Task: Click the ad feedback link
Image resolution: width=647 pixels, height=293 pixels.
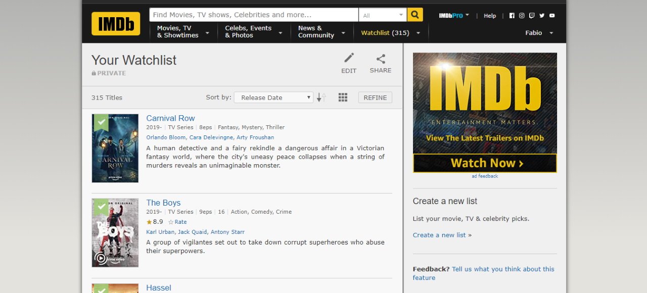Action: 485,176
